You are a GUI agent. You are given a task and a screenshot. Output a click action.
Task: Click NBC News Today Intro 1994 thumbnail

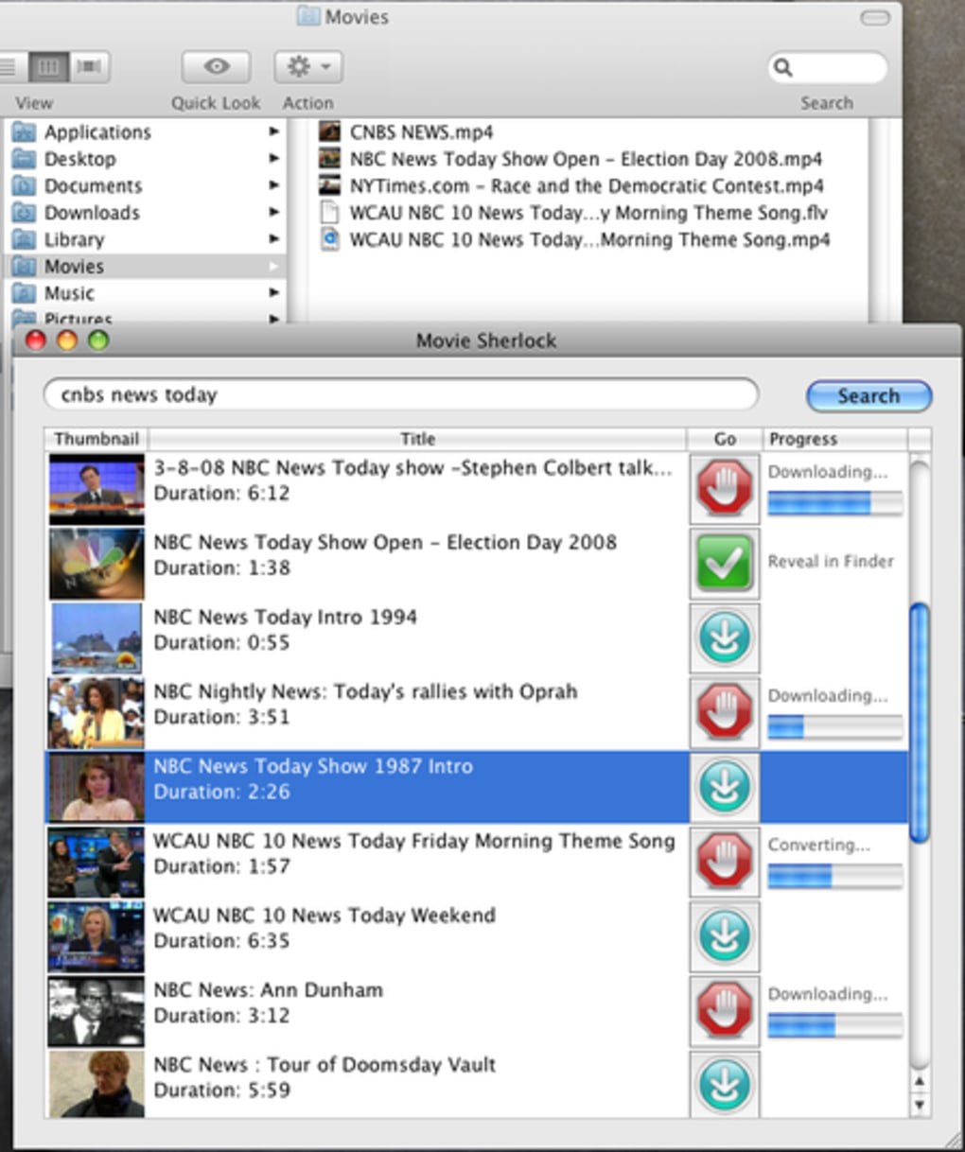(96, 638)
